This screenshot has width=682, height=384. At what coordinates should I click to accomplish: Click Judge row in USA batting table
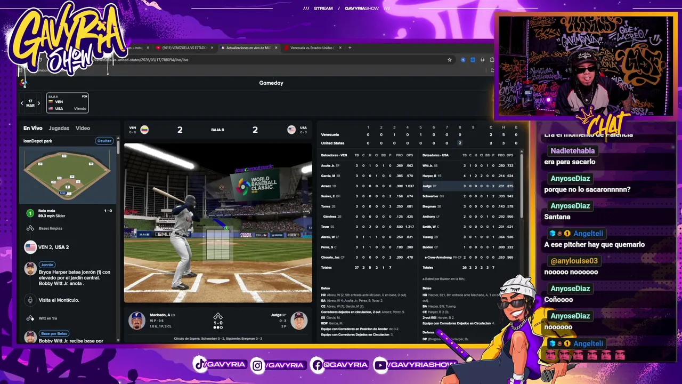(x=469, y=186)
